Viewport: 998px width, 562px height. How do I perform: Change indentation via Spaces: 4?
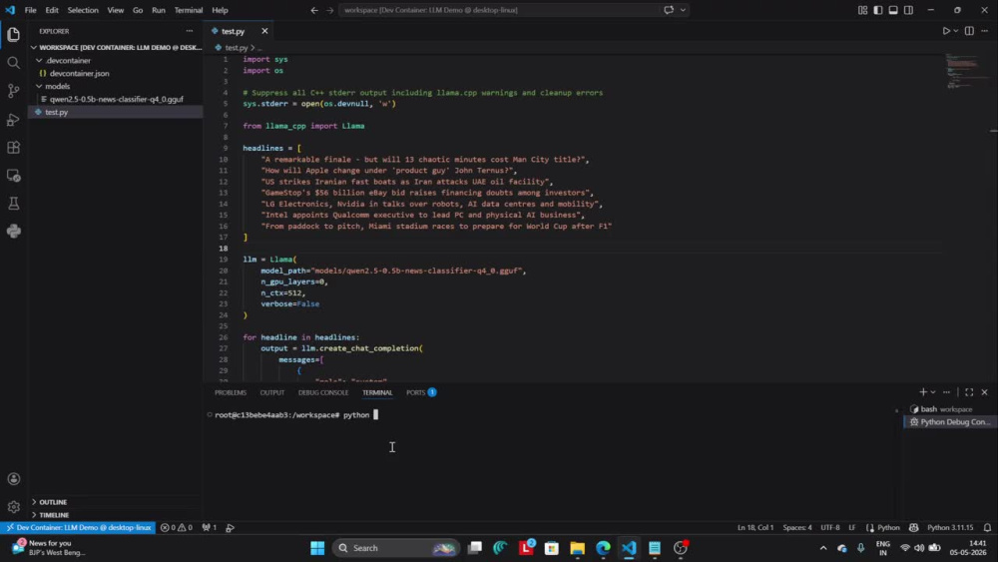(x=796, y=528)
